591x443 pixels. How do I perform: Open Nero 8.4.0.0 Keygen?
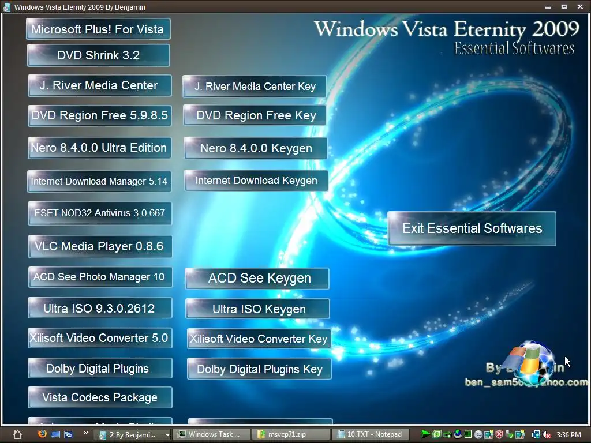(x=256, y=148)
